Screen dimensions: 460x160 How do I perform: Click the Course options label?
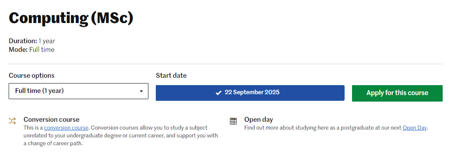[32, 75]
